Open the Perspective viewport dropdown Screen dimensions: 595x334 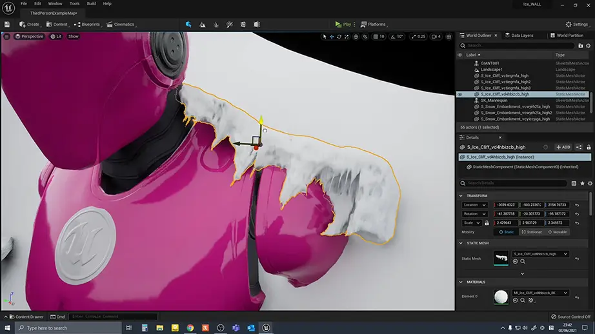pos(29,36)
